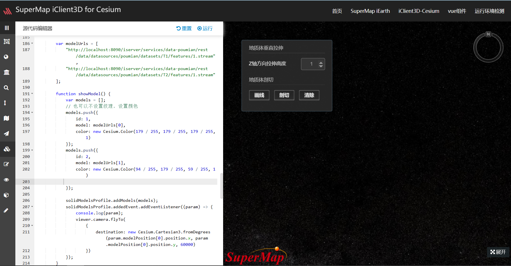Click the 地质体垂直拉伸 section heading

click(x=266, y=48)
